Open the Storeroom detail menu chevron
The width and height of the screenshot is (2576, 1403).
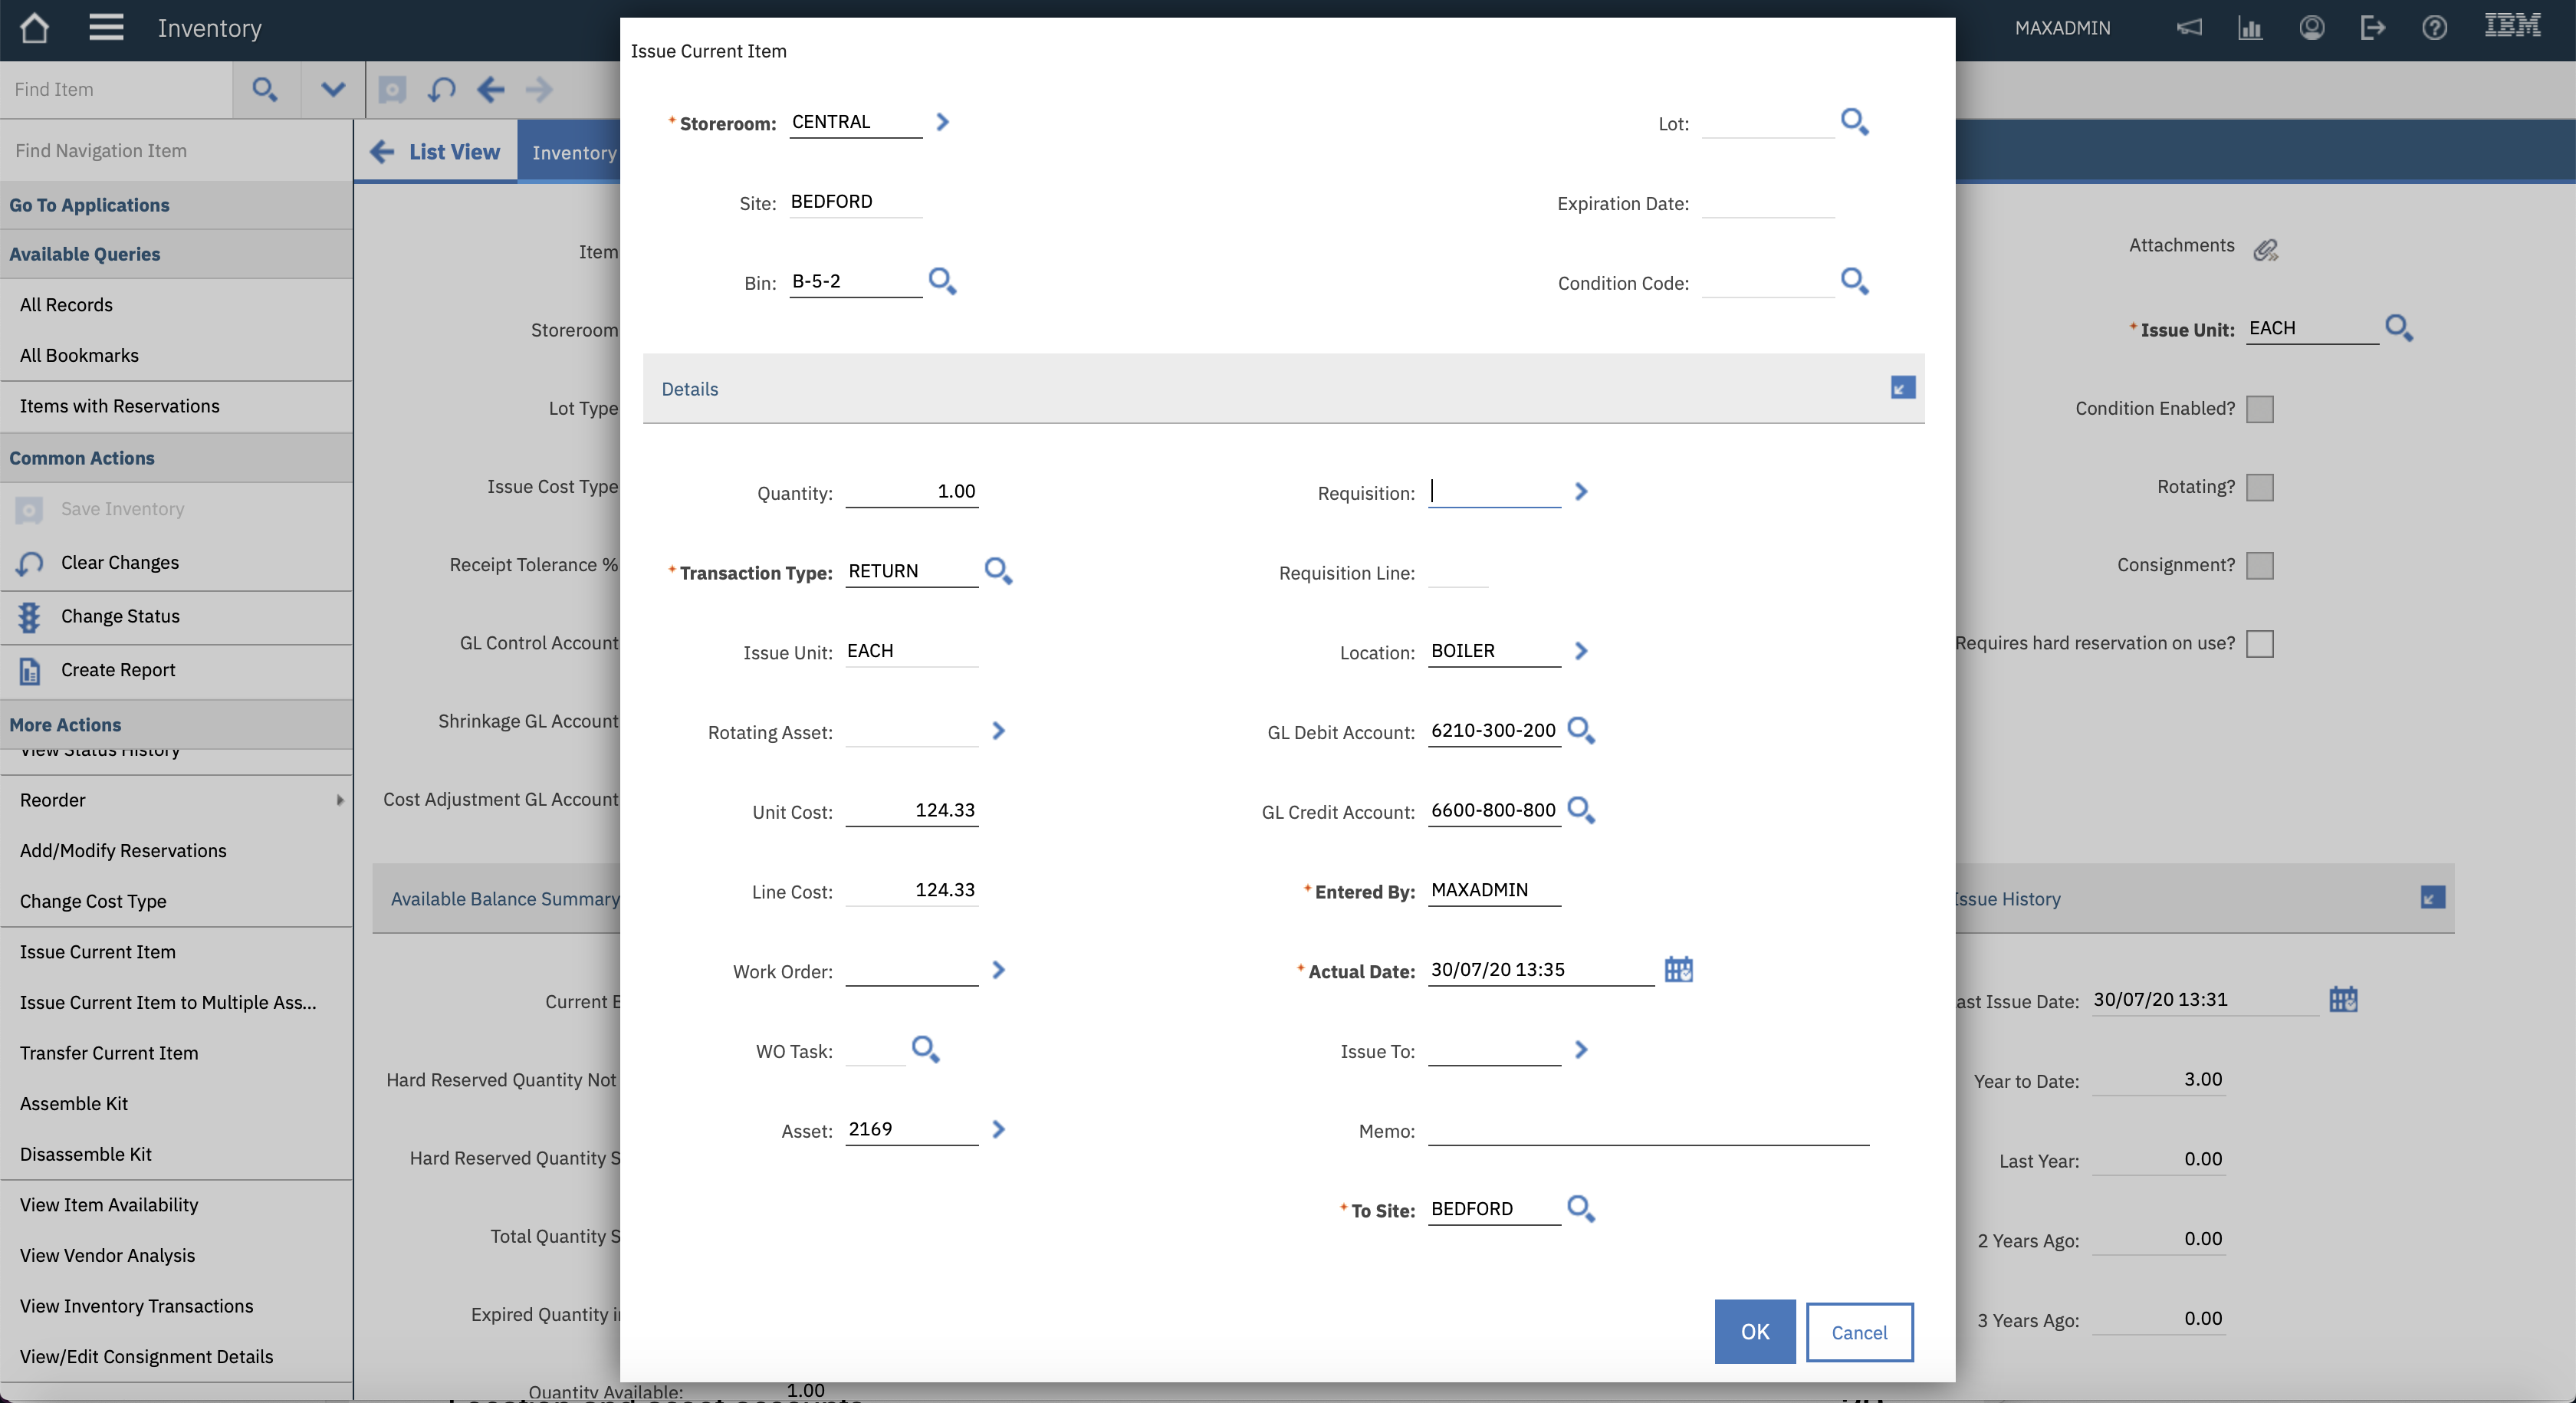[942, 122]
